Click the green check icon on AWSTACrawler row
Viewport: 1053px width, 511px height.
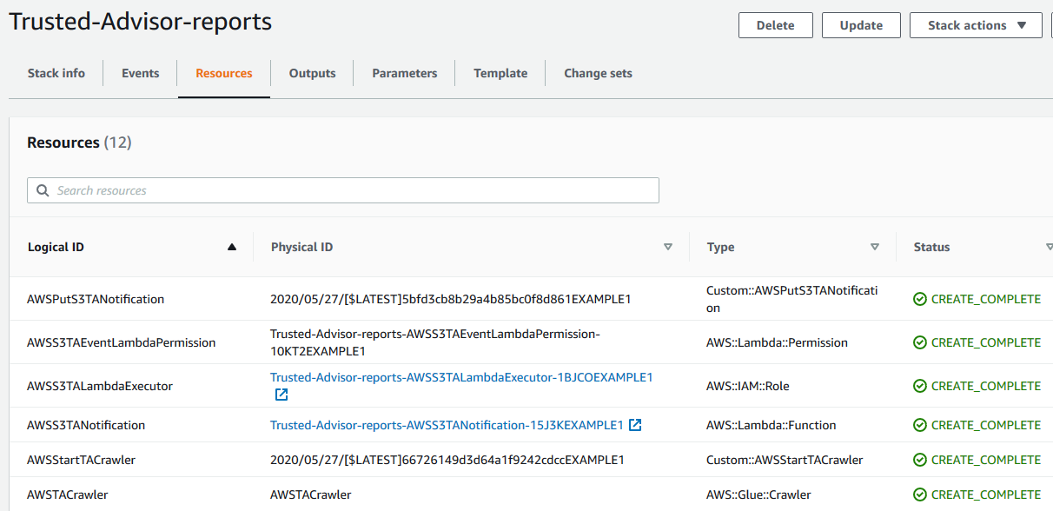920,494
